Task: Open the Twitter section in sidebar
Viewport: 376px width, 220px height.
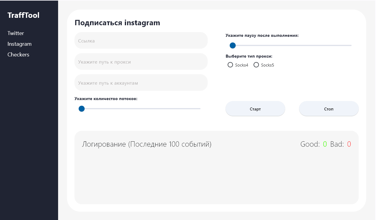Action: pyautogui.click(x=16, y=33)
